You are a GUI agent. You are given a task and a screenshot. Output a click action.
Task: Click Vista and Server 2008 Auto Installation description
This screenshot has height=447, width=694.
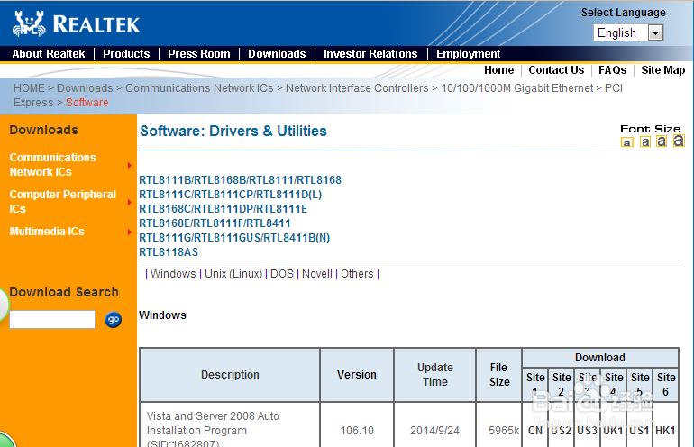click(213, 429)
